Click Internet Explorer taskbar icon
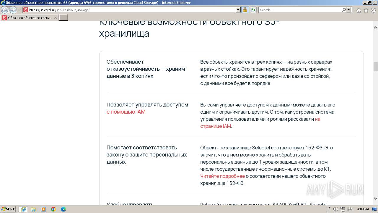Screen dimensions: 378x213 click(x=23, y=209)
